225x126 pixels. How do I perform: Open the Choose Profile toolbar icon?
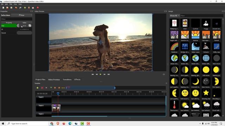click(29, 8)
